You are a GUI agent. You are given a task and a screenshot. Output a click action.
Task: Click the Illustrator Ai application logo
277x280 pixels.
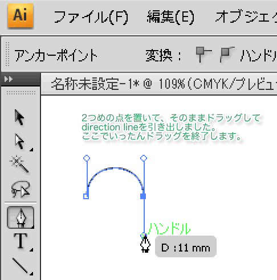(21, 15)
